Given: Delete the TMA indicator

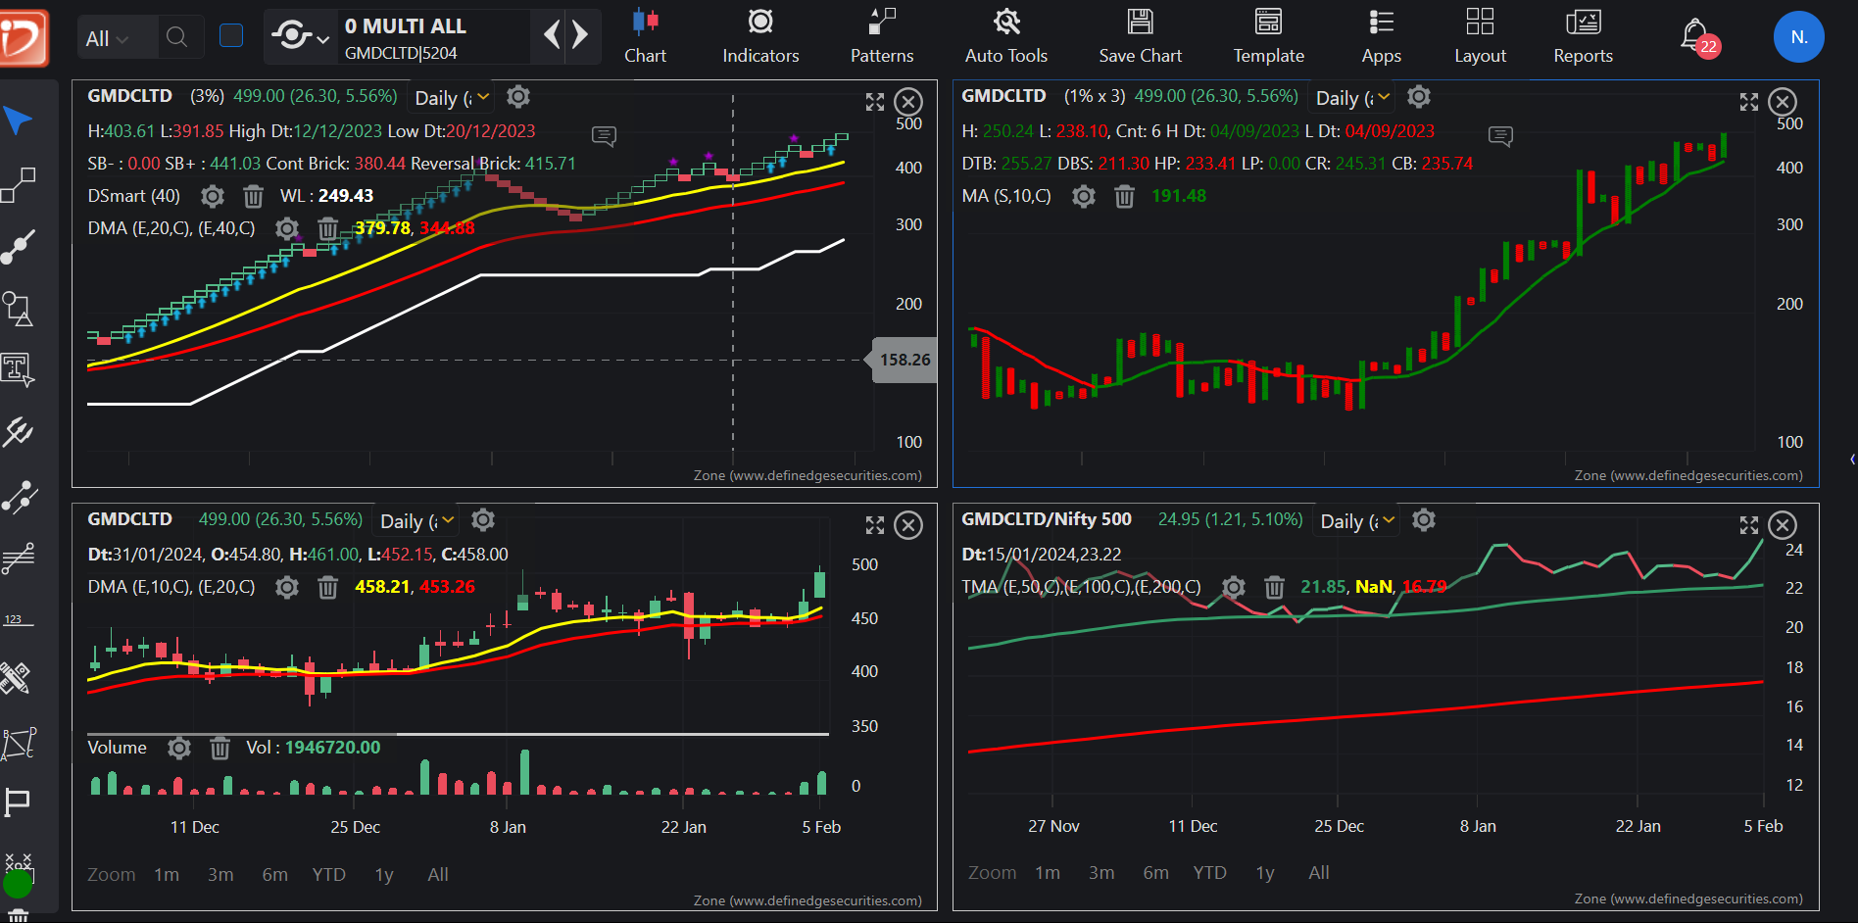Looking at the screenshot, I should click(x=1274, y=588).
